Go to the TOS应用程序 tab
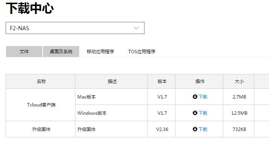Viewport: 269px width, 154px height. [x=141, y=52]
